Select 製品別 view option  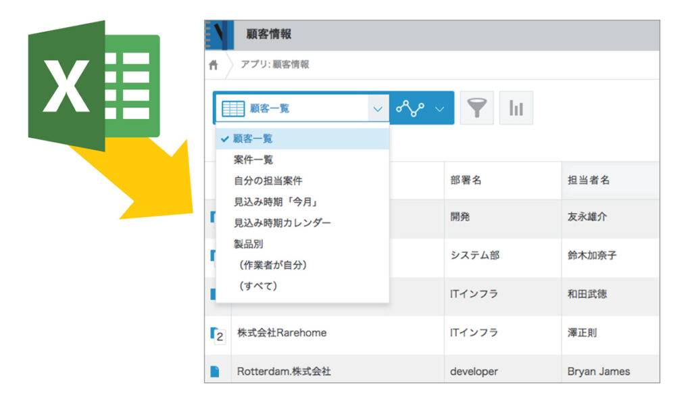pyautogui.click(x=249, y=244)
